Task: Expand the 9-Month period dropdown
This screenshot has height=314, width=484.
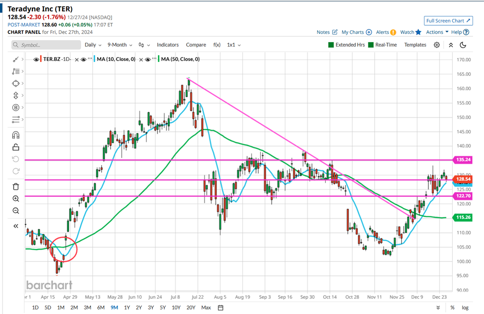Action: pyautogui.click(x=120, y=45)
